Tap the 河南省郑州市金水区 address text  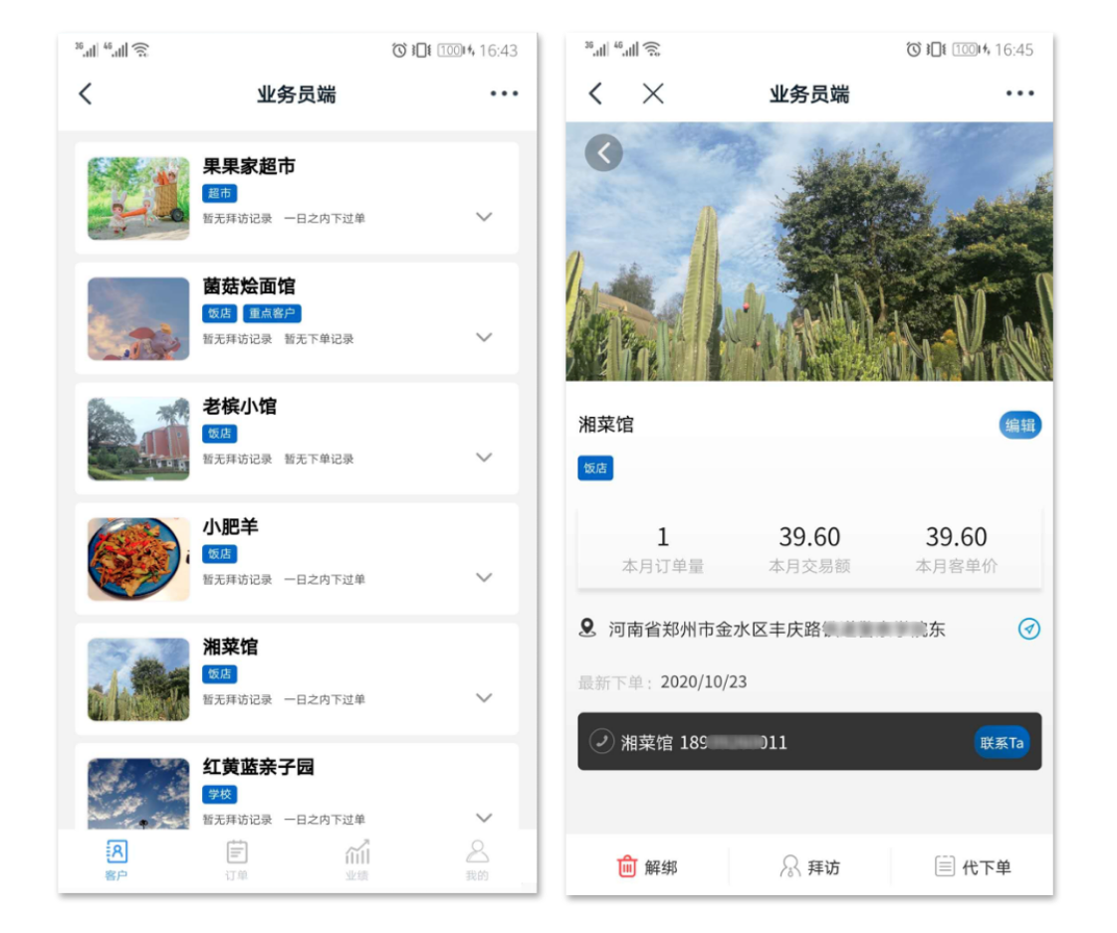[777, 629]
